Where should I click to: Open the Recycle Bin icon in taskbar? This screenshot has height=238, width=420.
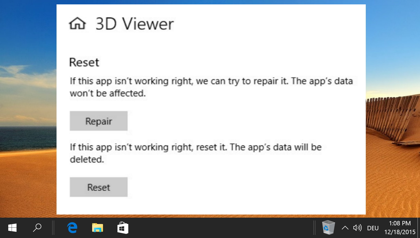[328, 228]
